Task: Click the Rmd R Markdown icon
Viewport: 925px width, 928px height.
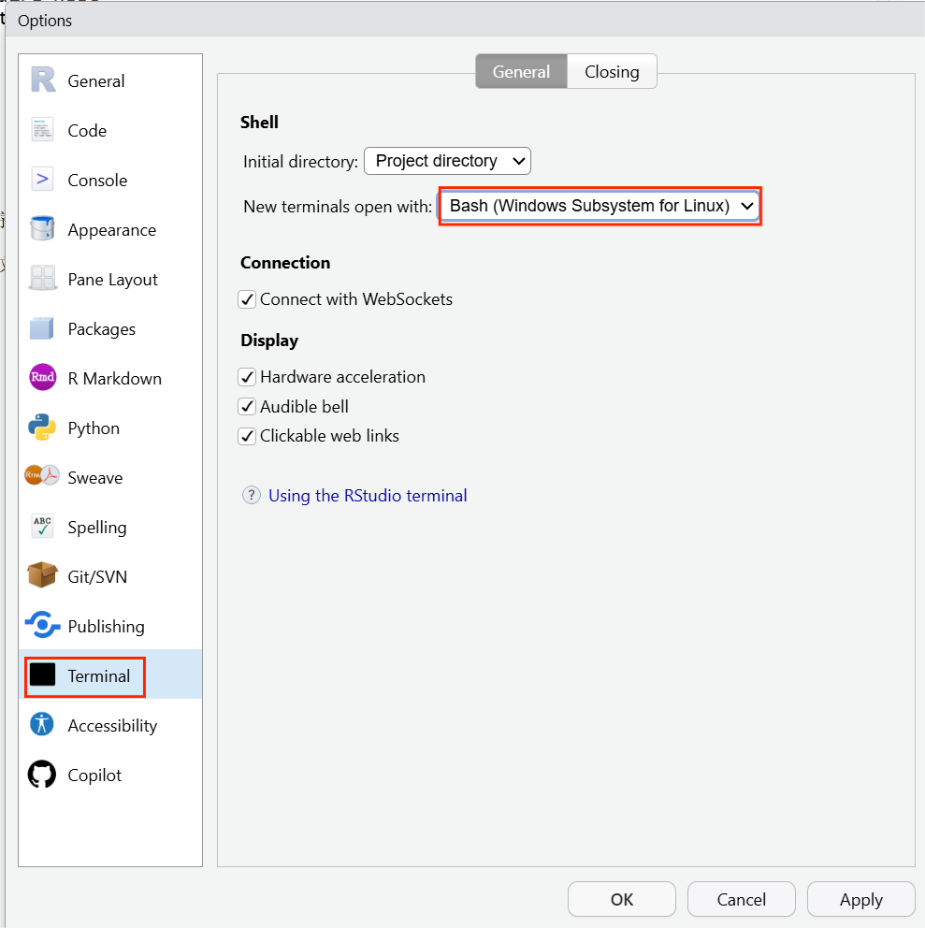Action: point(43,377)
